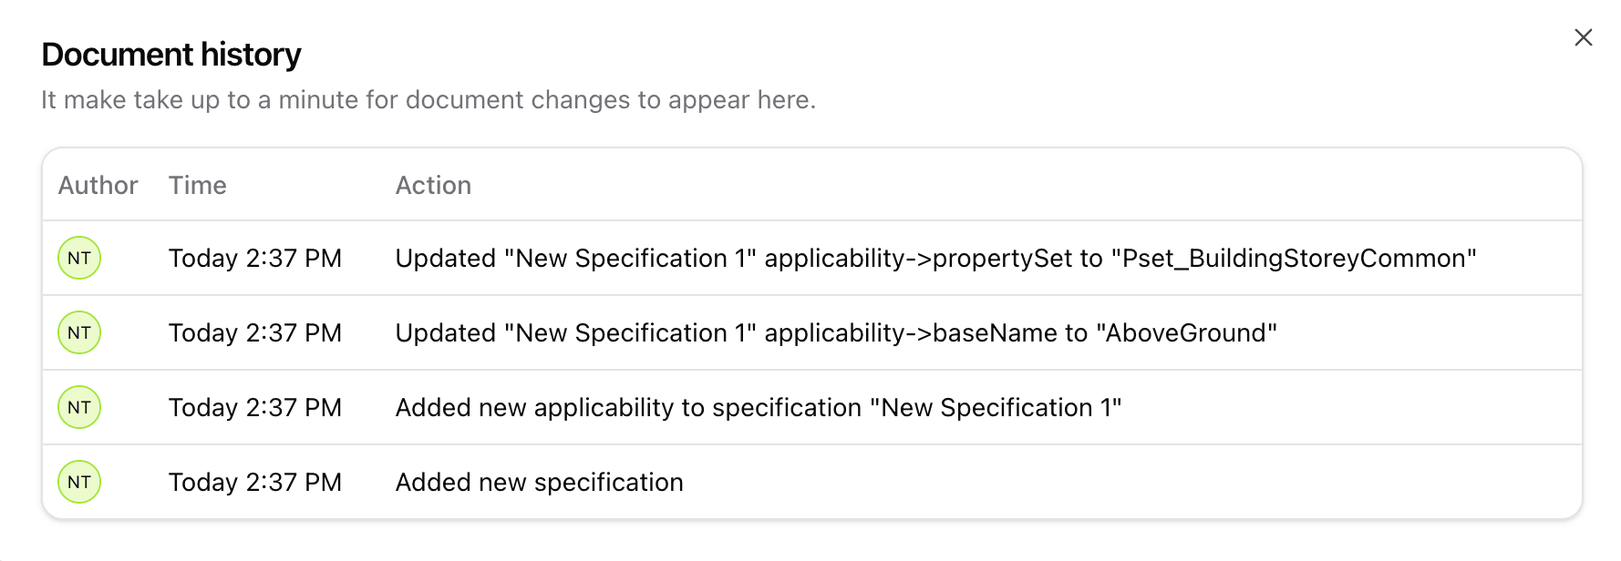
Task: Click the NT avatar for the baseName update
Action: pos(79,333)
